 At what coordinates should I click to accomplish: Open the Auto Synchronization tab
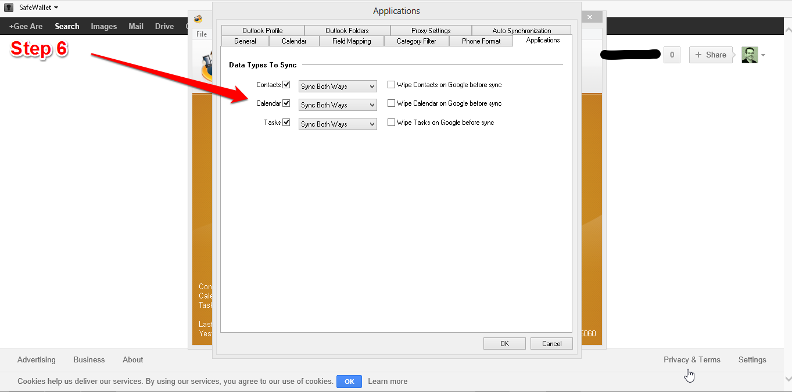521,31
